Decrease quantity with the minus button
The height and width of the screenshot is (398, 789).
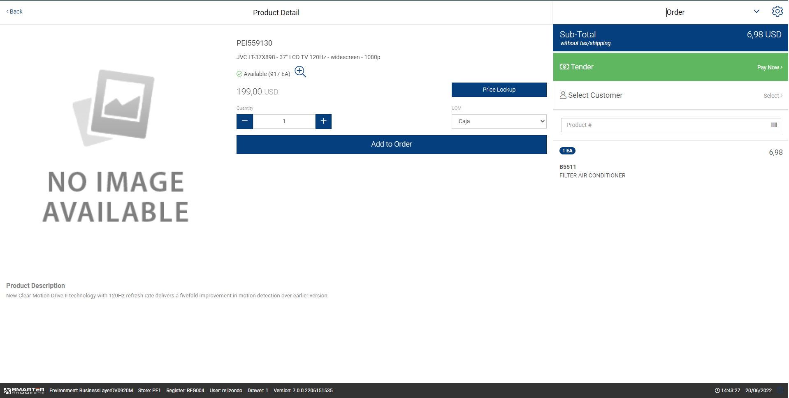pos(245,121)
